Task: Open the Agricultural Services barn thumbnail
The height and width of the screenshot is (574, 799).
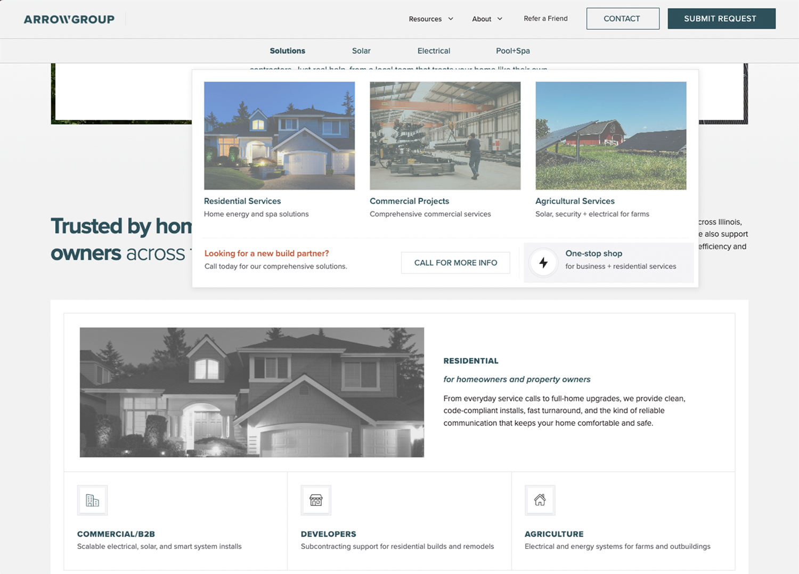Action: pos(610,136)
